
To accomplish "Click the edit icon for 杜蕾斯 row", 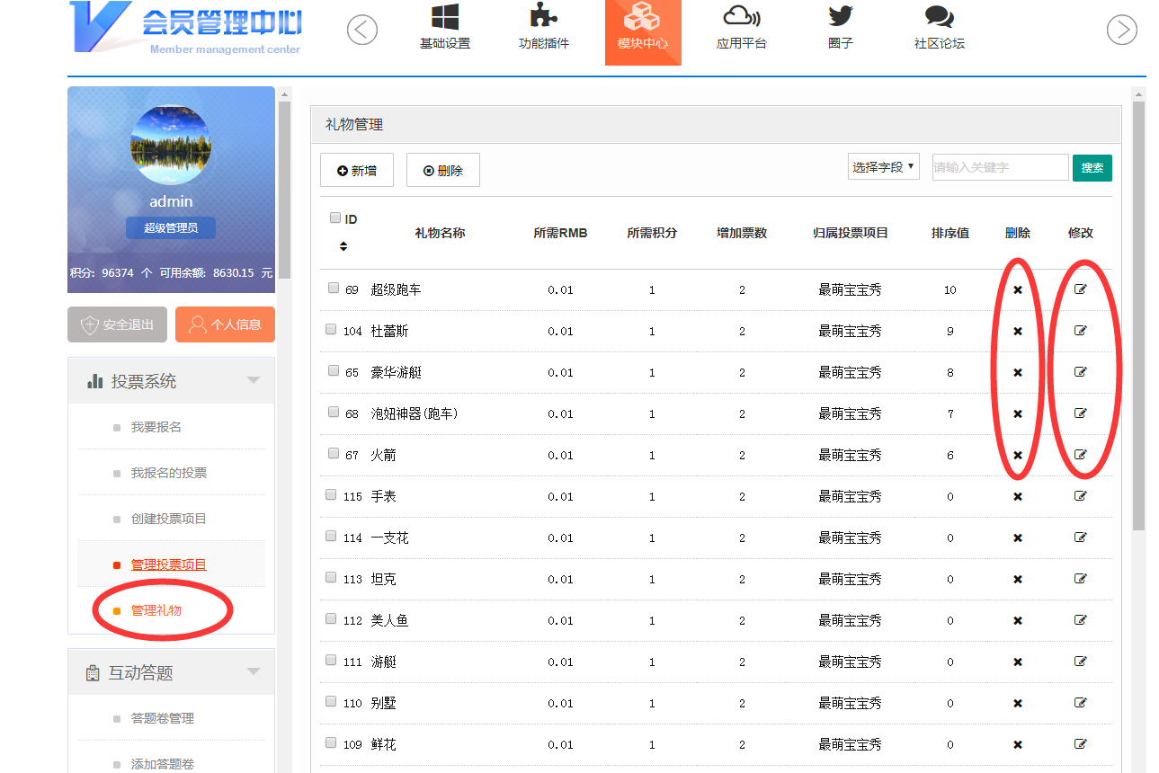I will 1081,331.
